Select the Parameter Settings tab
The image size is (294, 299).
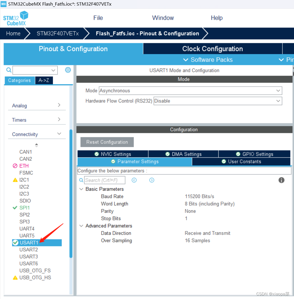135,161
